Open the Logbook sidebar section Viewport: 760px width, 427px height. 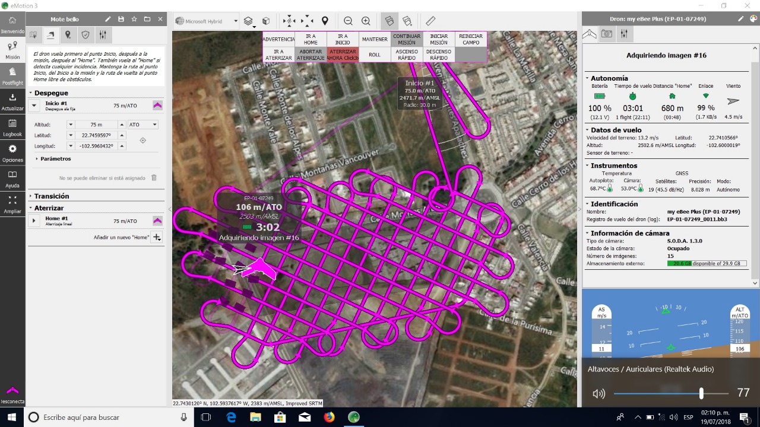(12, 127)
